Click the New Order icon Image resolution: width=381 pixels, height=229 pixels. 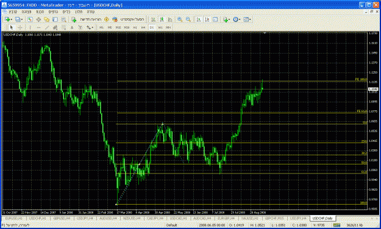click(x=74, y=19)
